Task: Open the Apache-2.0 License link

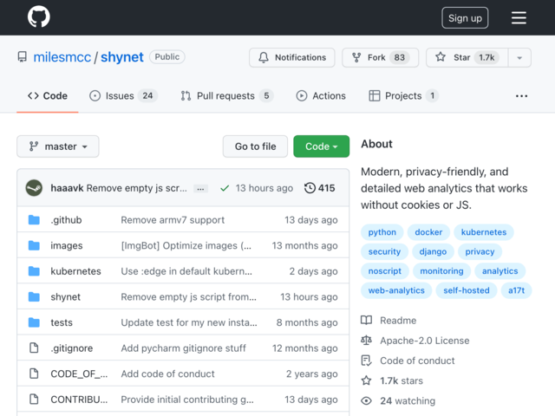Action: point(425,341)
